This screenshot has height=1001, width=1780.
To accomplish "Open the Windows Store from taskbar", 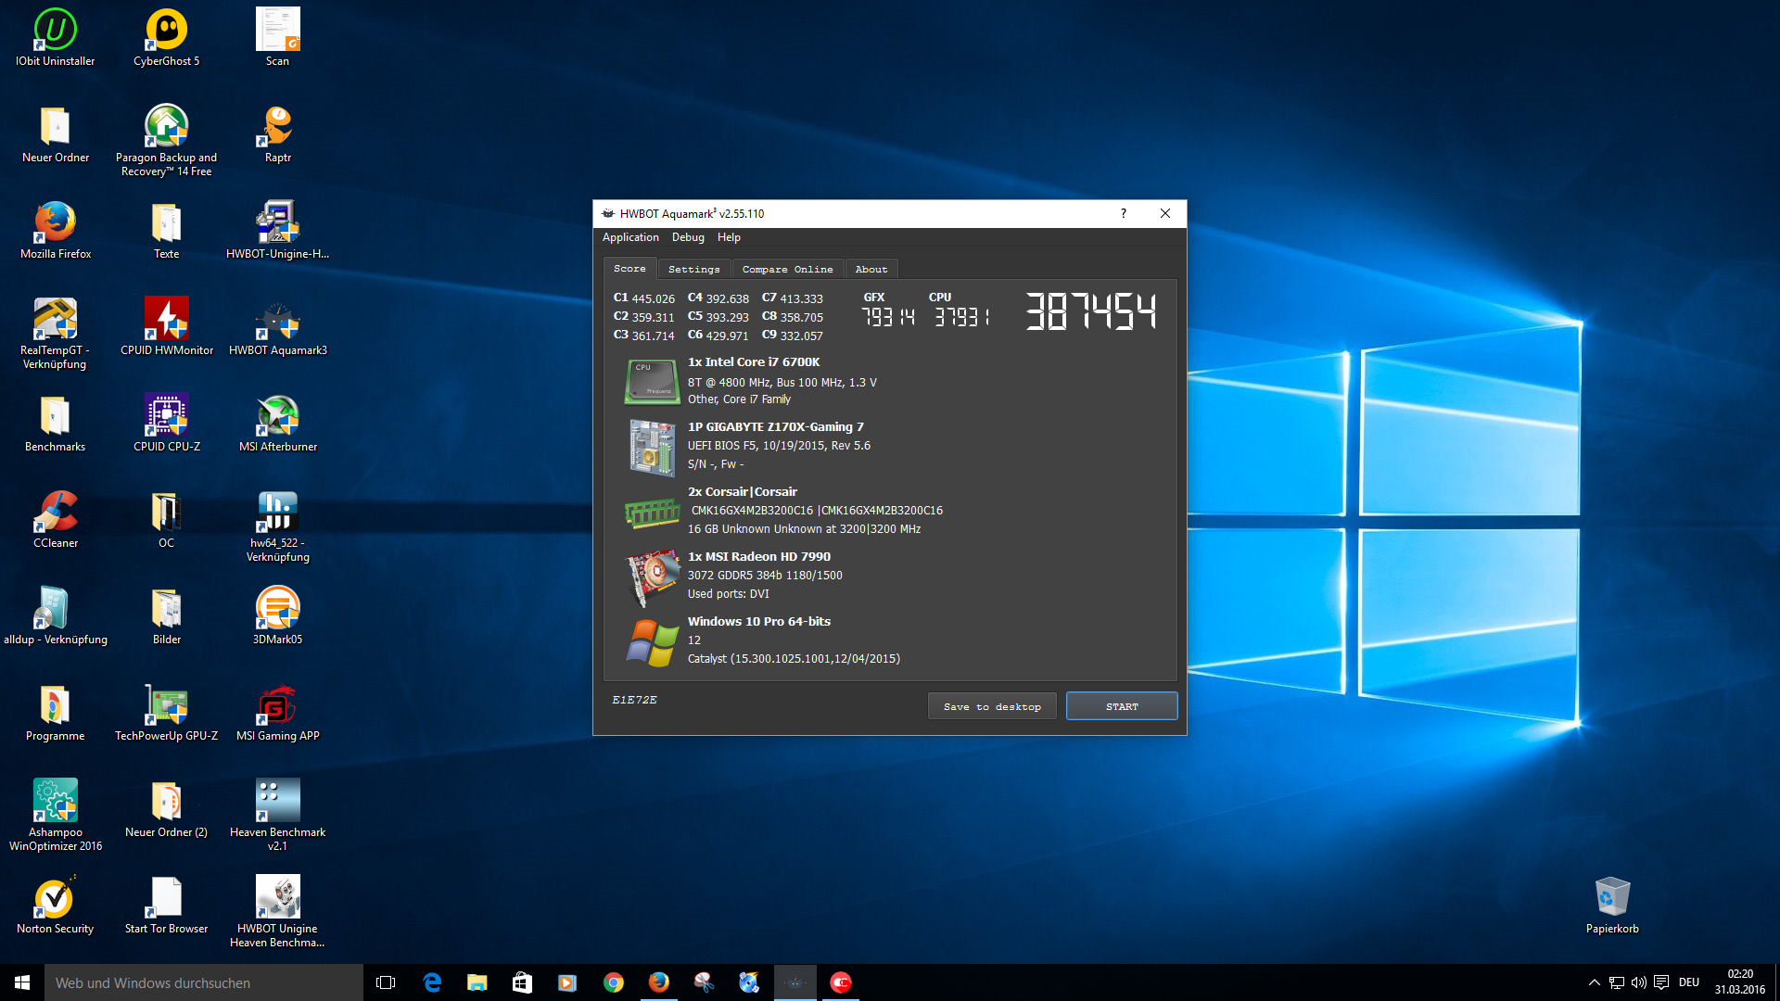I will (522, 982).
